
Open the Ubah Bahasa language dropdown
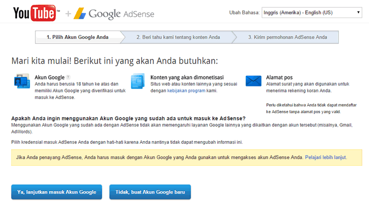pos(312,13)
